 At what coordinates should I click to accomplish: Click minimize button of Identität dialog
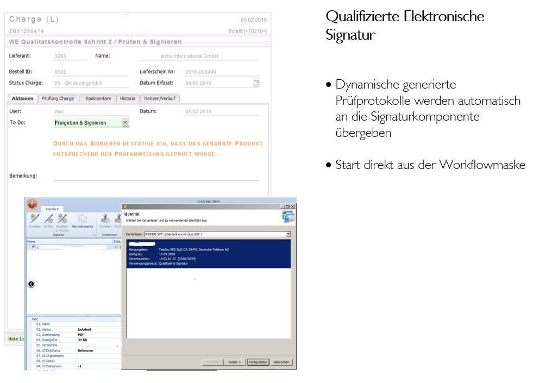[283, 206]
